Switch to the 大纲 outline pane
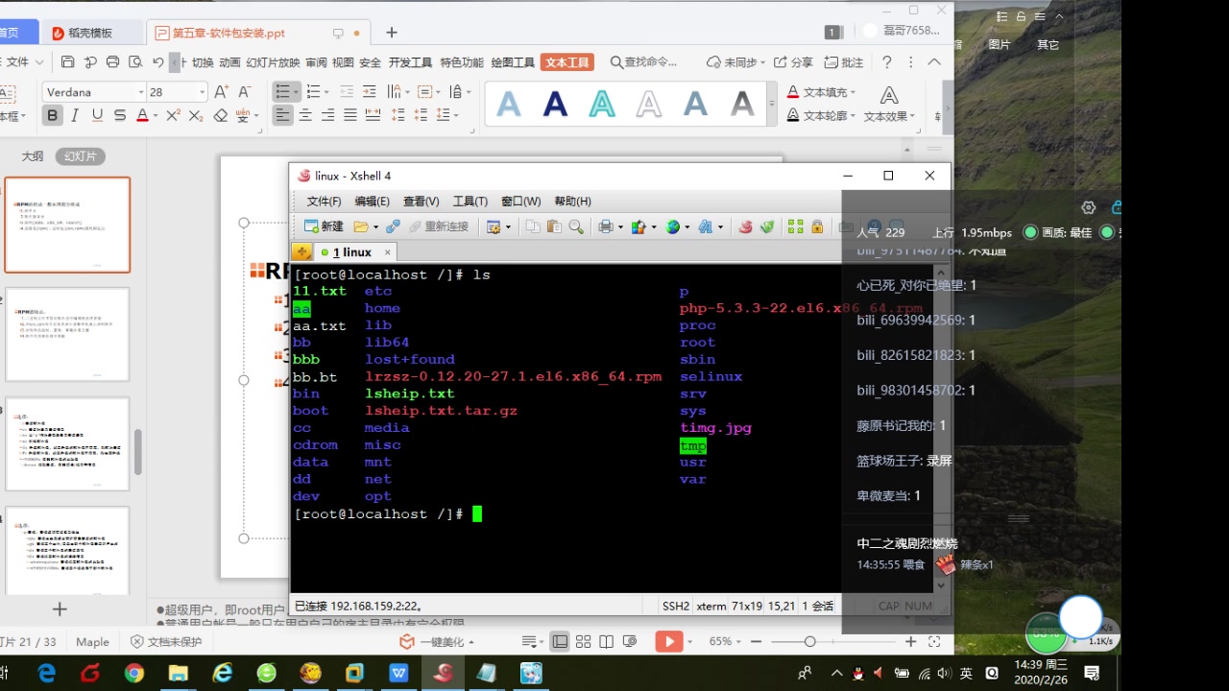Screen dimensions: 1229x691 pos(33,156)
